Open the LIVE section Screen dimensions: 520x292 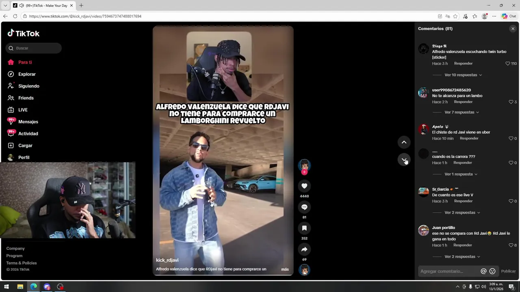pyautogui.click(x=17, y=110)
